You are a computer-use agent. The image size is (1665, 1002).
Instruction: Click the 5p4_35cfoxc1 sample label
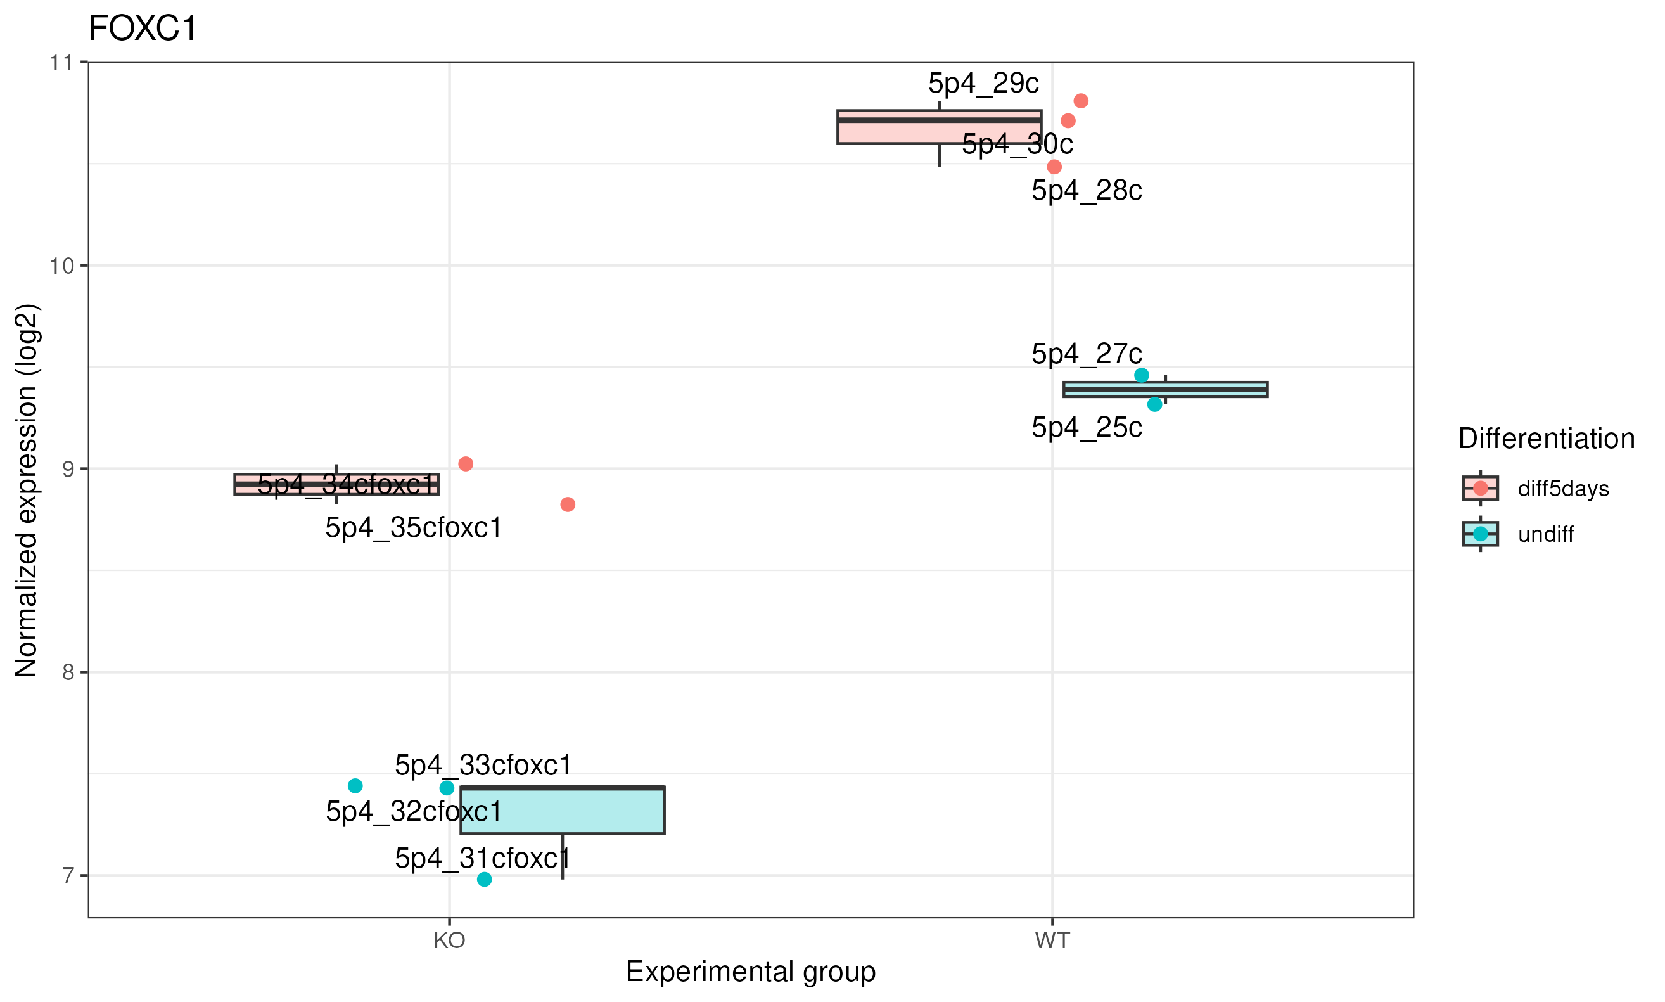pos(413,528)
